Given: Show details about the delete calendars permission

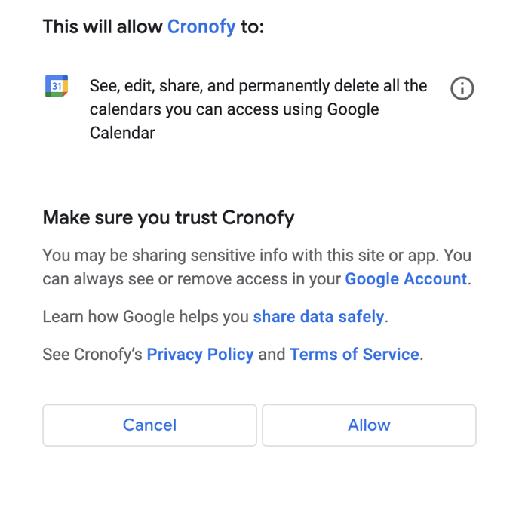Looking at the screenshot, I should tap(462, 88).
